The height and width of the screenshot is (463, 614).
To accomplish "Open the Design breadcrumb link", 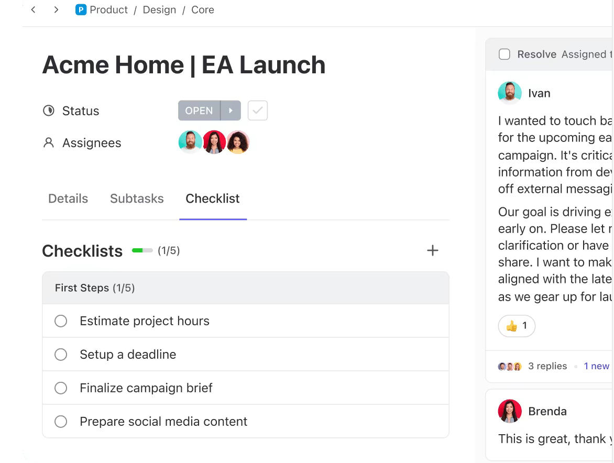I will 159,10.
